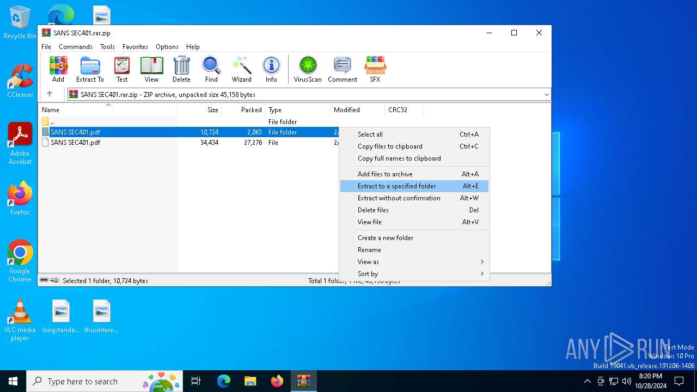Choose Add files to archive
The width and height of the screenshot is (697, 392).
(x=414, y=174)
